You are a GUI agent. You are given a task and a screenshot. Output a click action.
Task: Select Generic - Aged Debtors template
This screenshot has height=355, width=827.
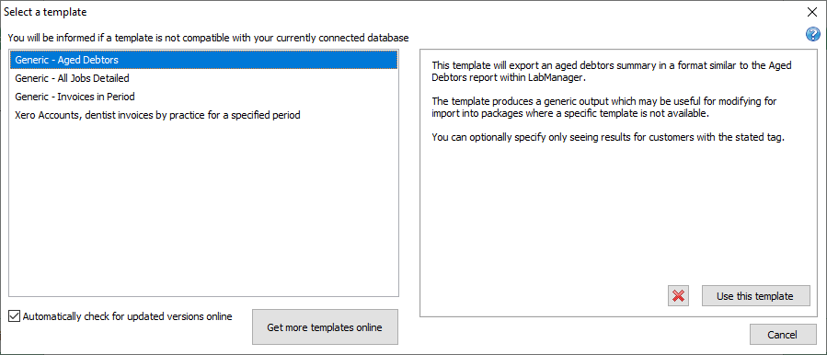[203, 60]
